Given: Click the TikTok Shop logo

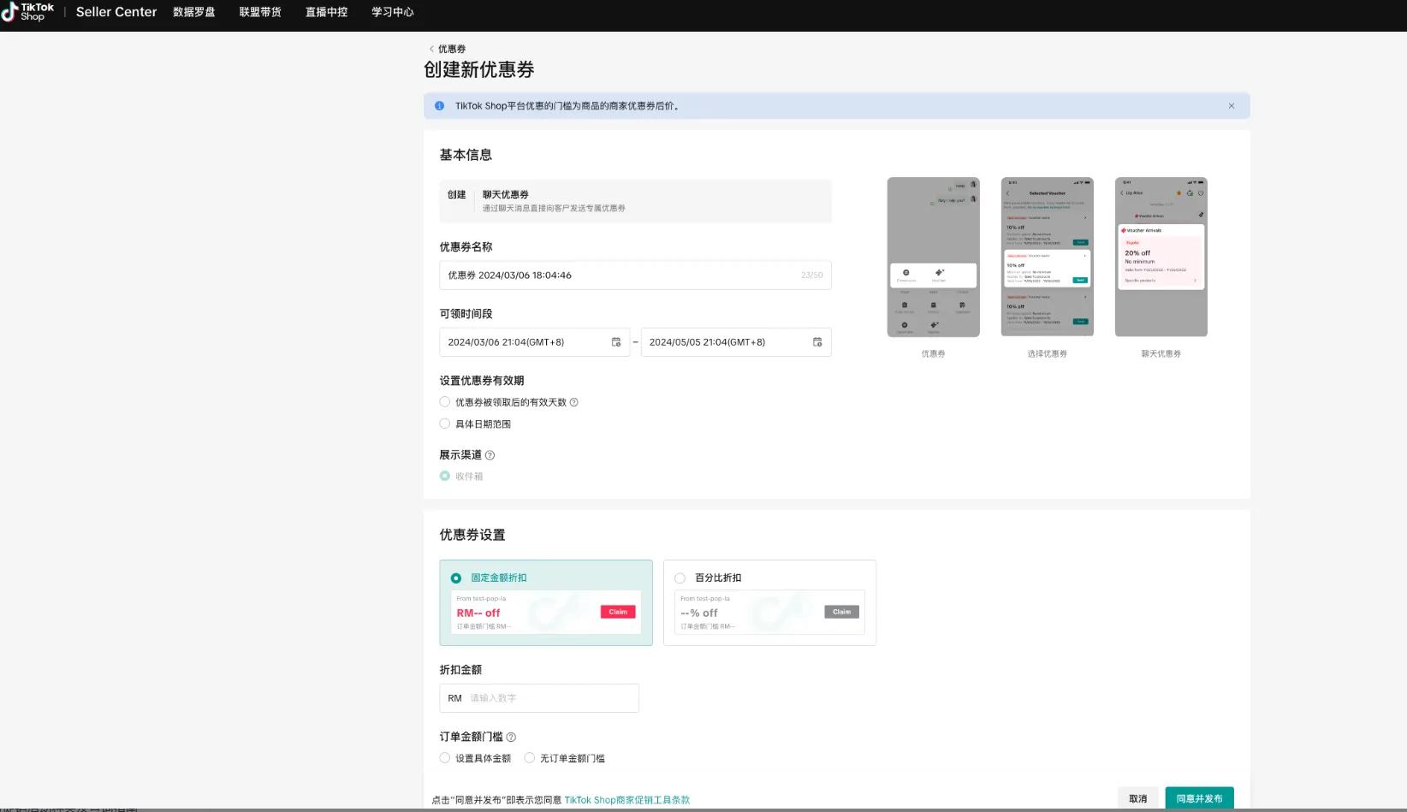Looking at the screenshot, I should tap(27, 12).
